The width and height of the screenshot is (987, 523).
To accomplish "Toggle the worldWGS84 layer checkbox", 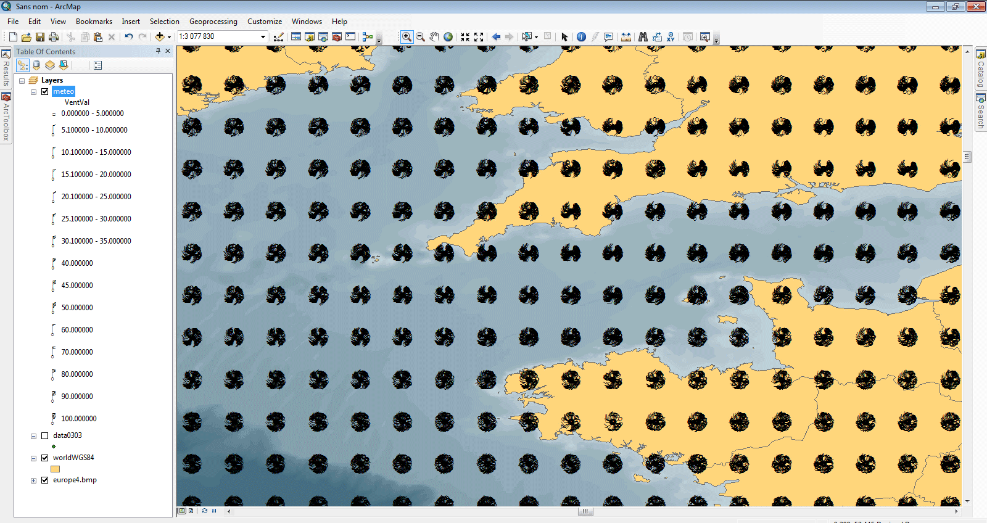I will click(x=44, y=458).
